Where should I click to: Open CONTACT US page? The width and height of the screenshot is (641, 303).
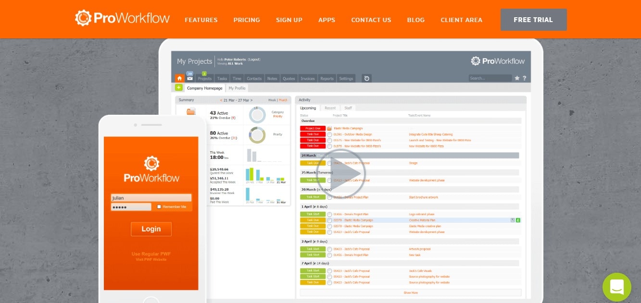pyautogui.click(x=371, y=20)
